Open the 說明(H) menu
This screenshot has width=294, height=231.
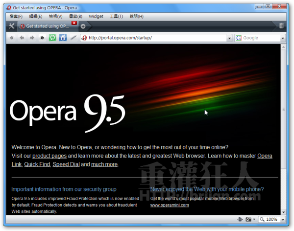tap(137, 17)
